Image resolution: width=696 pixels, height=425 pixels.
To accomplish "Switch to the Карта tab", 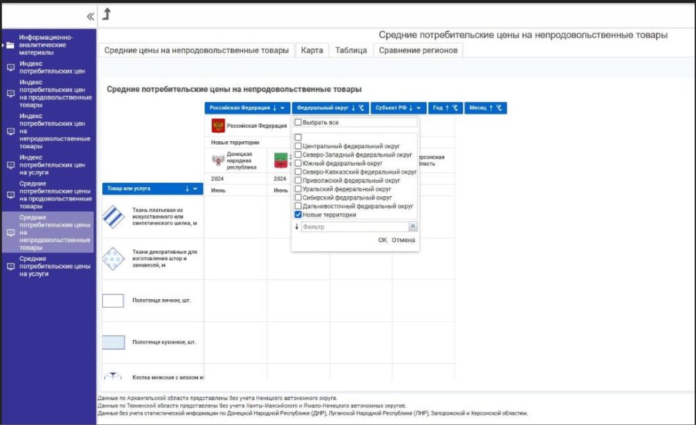I will (311, 50).
